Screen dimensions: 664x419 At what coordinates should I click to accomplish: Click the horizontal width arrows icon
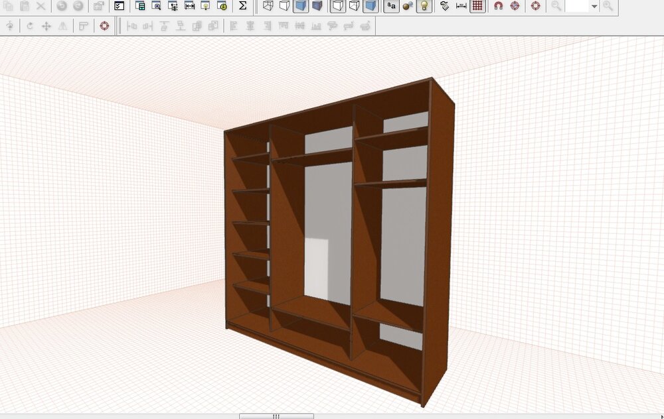pyautogui.click(x=189, y=6)
